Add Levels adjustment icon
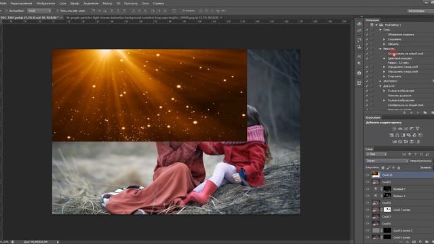 (400, 129)
